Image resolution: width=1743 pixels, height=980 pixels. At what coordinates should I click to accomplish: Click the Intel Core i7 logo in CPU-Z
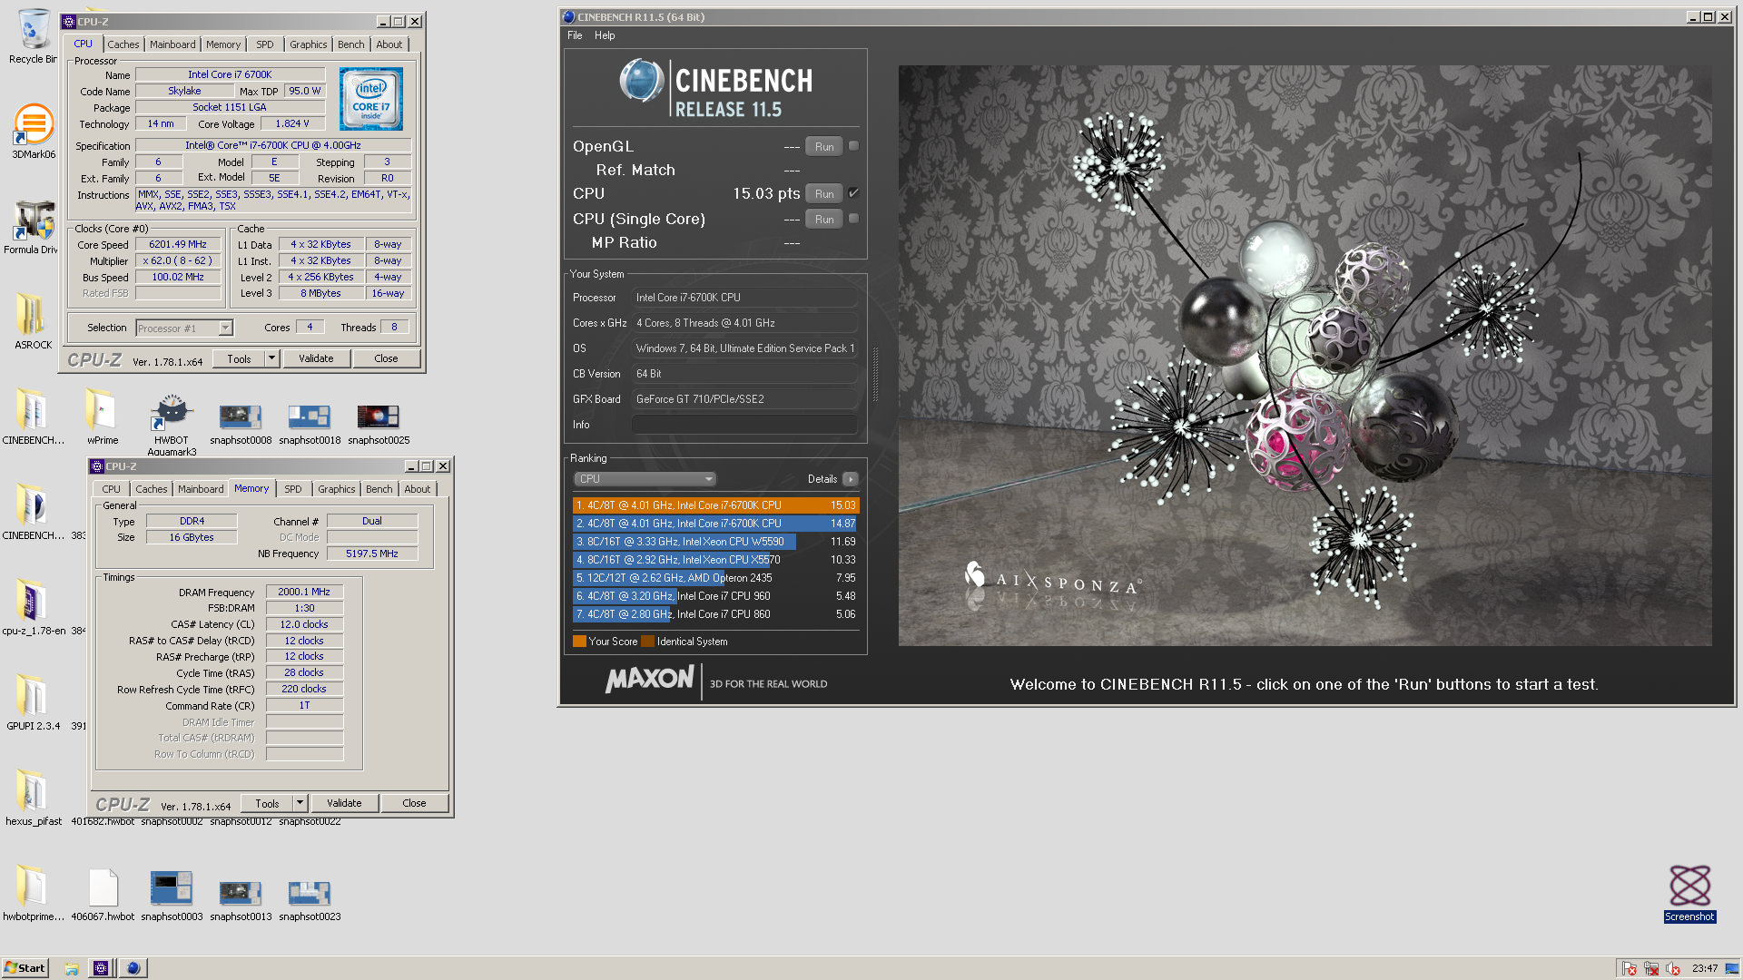pos(371,99)
